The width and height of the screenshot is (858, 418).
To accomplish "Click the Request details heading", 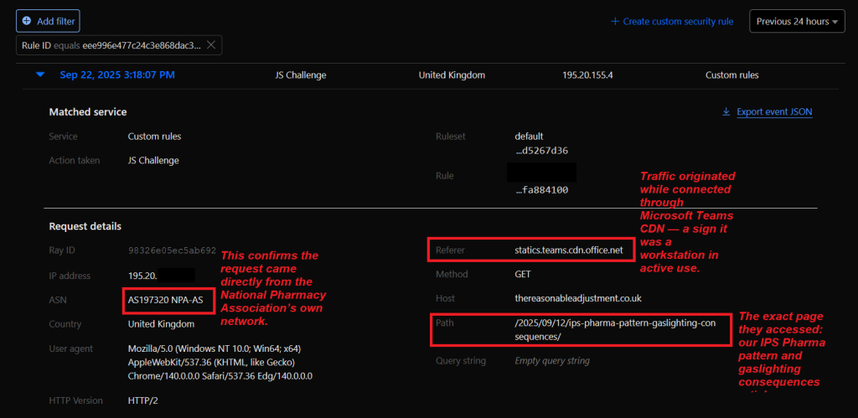I will pyautogui.click(x=85, y=226).
